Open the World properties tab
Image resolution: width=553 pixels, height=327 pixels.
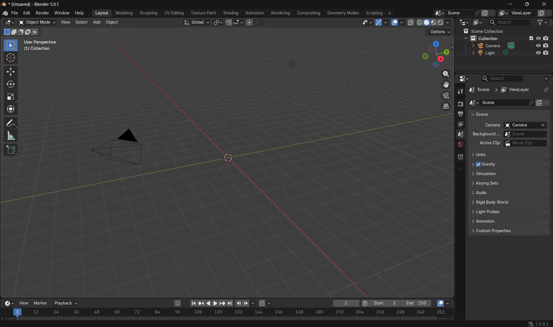460,144
